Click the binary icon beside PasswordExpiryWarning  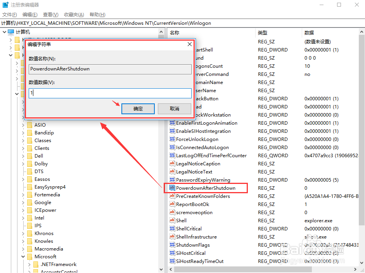172,180
